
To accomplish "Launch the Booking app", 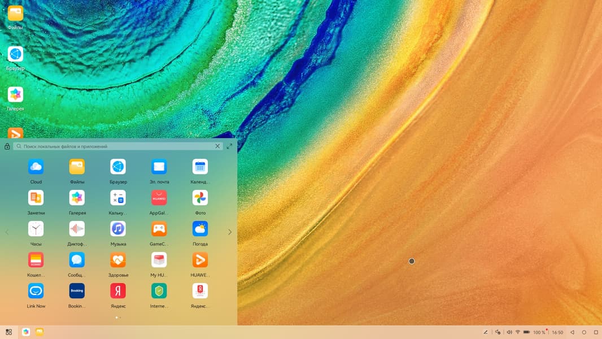I will tap(77, 292).
